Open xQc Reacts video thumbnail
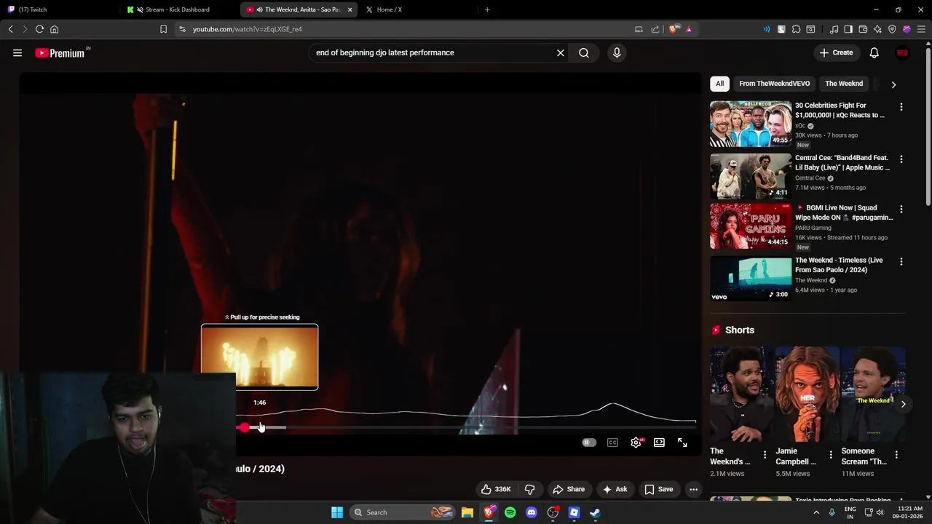 (751, 124)
